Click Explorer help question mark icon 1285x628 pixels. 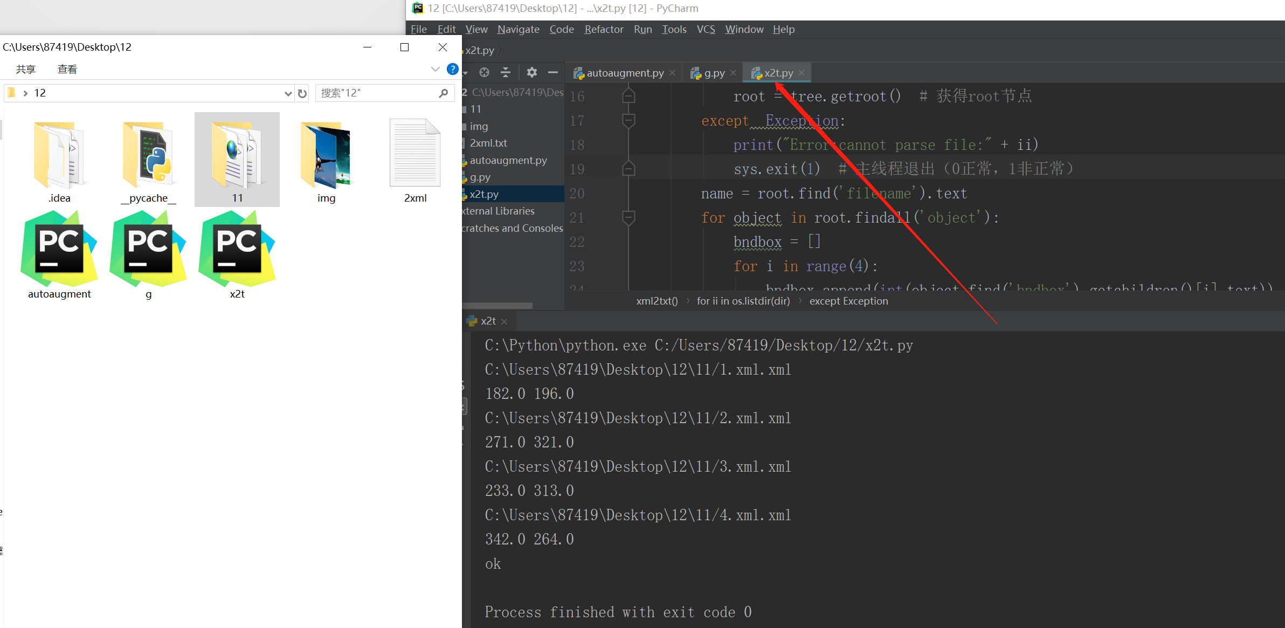pyautogui.click(x=452, y=69)
